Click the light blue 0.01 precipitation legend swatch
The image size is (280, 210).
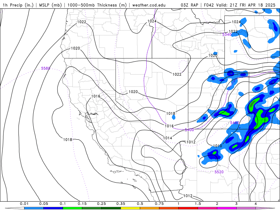click(34, 208)
